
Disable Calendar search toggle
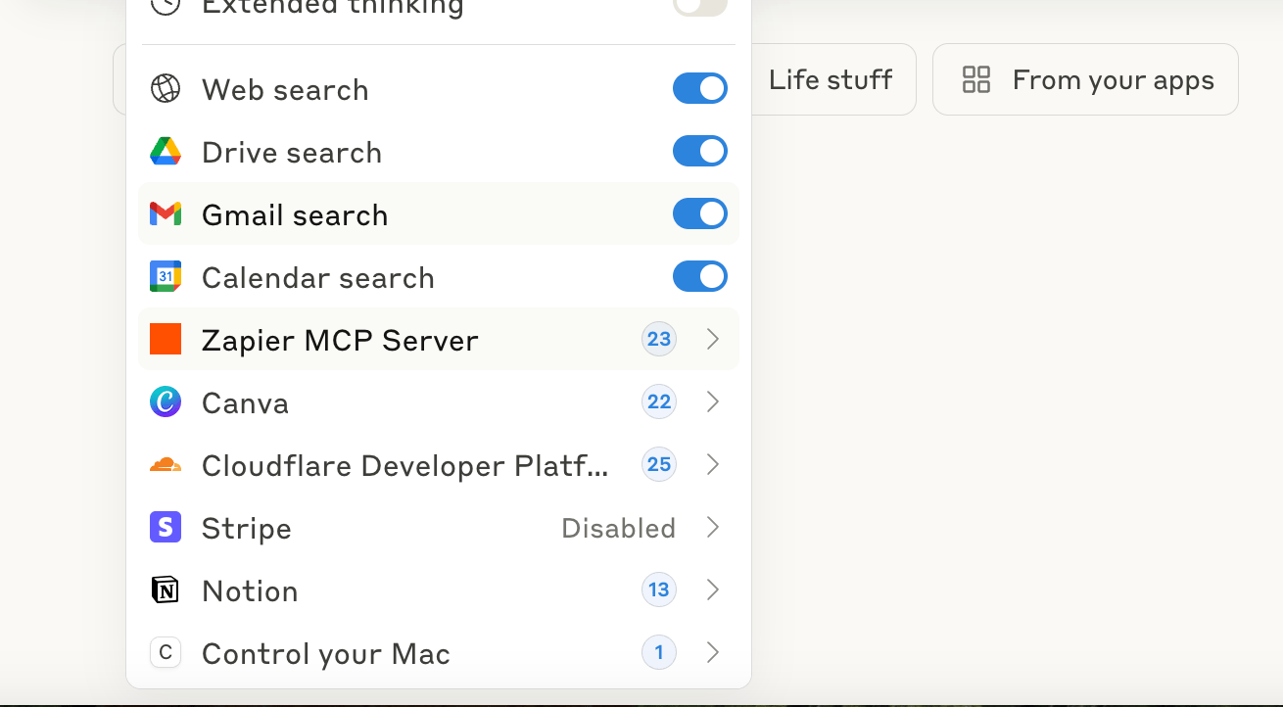(700, 276)
